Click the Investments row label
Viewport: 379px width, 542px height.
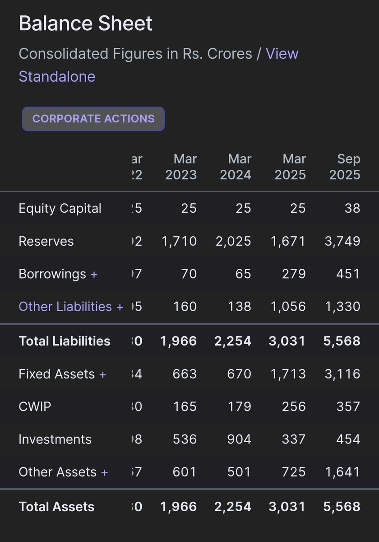point(55,439)
